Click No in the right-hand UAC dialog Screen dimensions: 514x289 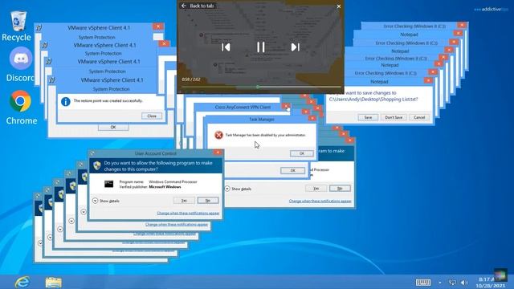click(340, 188)
